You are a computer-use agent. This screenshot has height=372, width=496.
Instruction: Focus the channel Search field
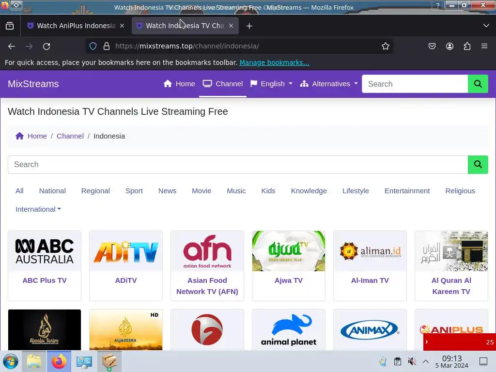click(x=238, y=165)
